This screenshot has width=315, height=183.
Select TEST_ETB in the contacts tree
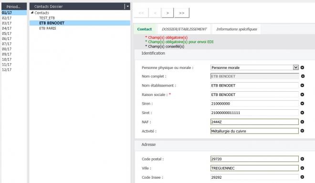[47, 18]
